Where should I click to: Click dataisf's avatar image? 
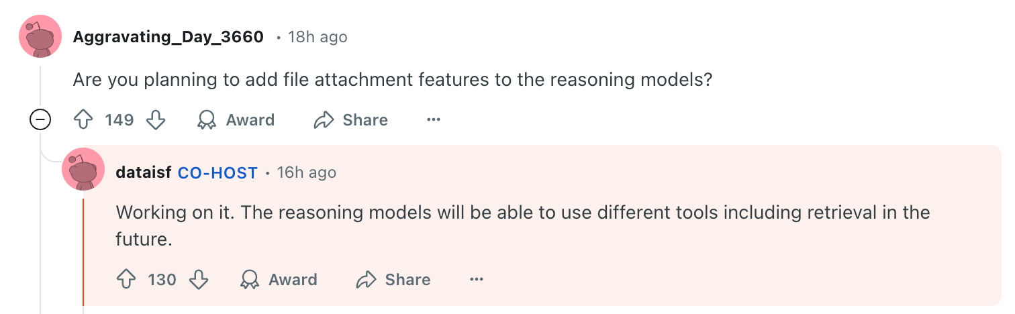pos(83,170)
